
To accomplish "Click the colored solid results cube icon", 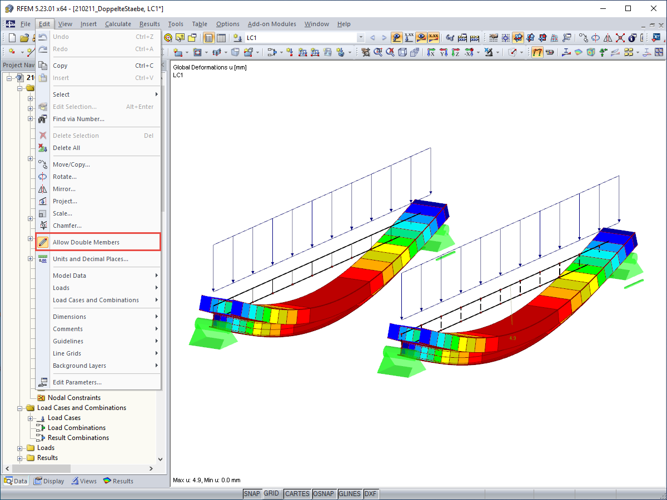I will point(591,52).
